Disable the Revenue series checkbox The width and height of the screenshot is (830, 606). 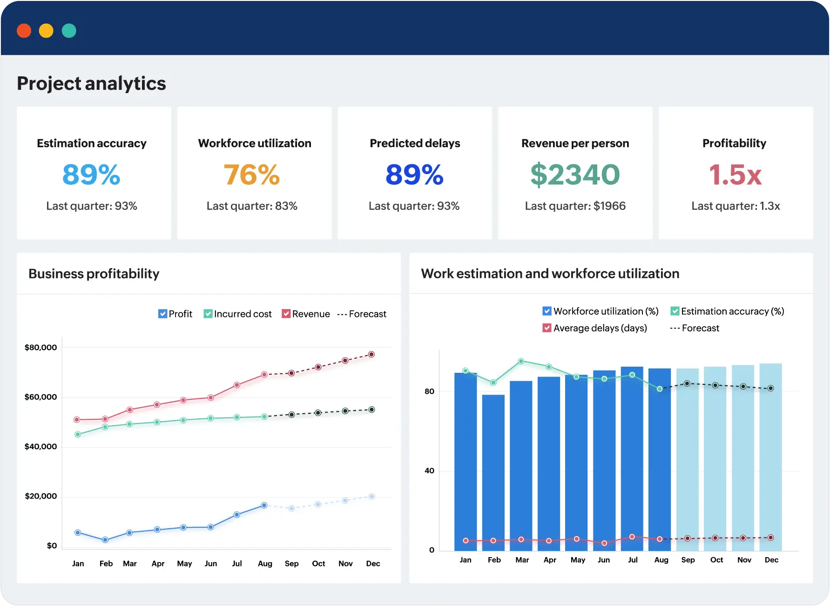point(286,314)
